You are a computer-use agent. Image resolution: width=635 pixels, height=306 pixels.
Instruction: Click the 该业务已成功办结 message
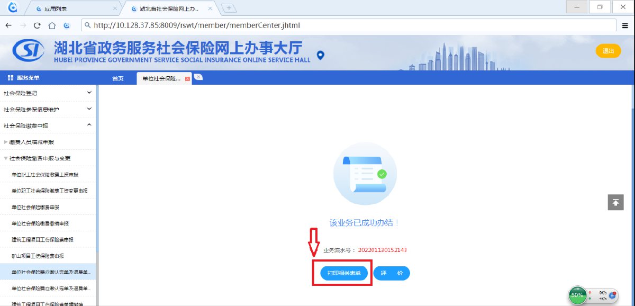pyautogui.click(x=364, y=223)
